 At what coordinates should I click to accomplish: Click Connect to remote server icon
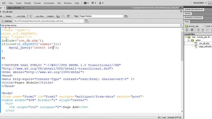click(187, 30)
